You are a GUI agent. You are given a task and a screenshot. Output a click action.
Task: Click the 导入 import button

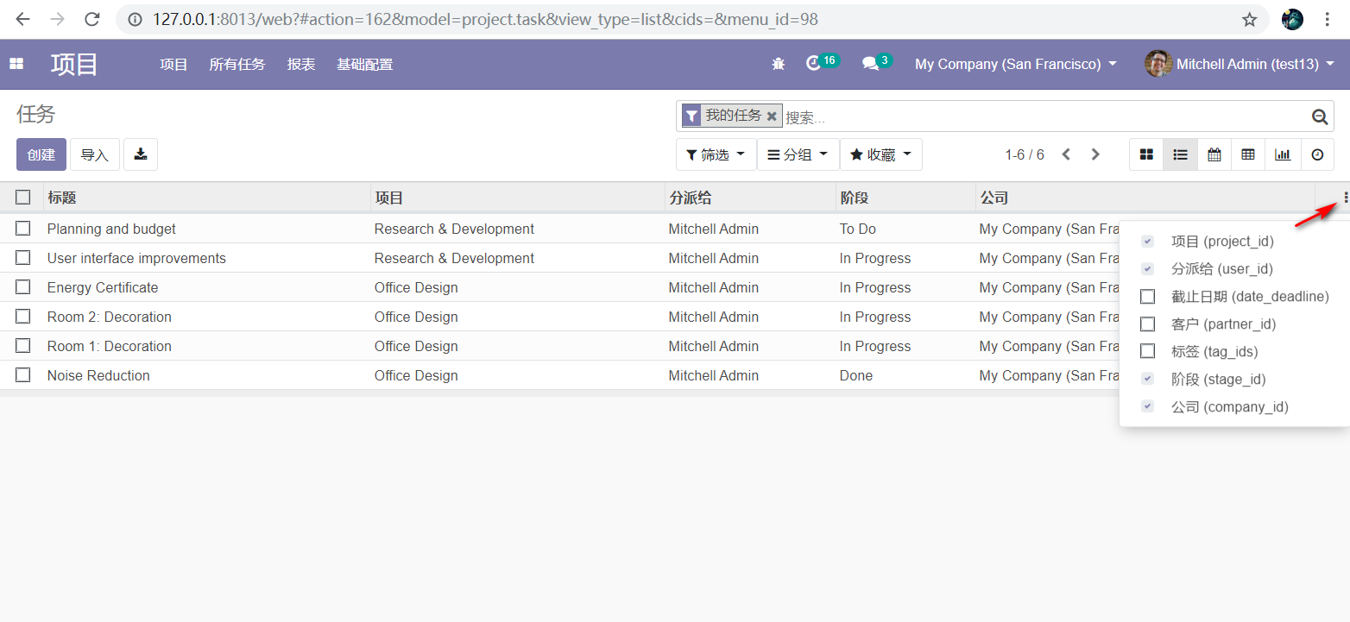point(94,154)
